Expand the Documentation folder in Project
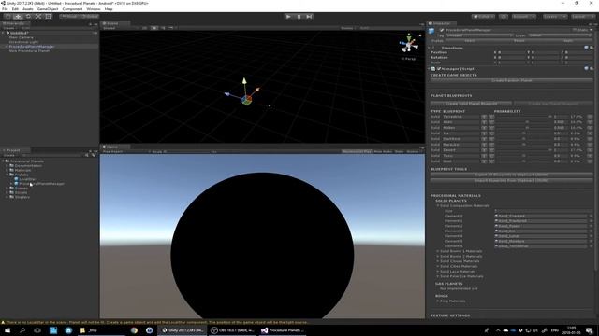 pos(7,166)
